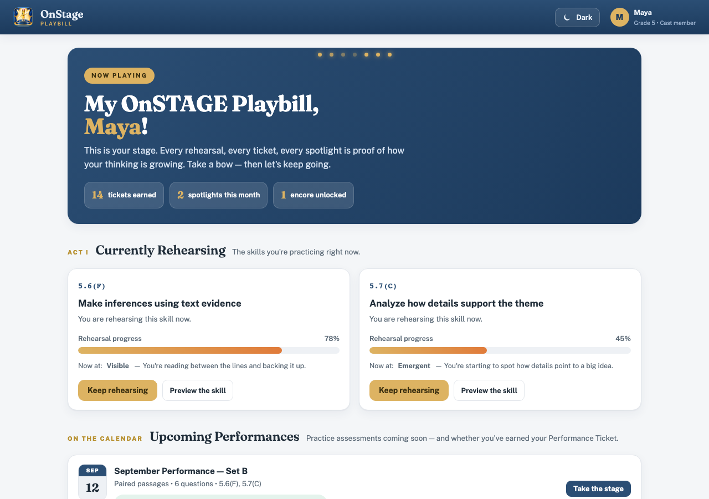This screenshot has width=709, height=499.
Task: Click the 1 encore unlocked badge
Action: pyautogui.click(x=314, y=195)
